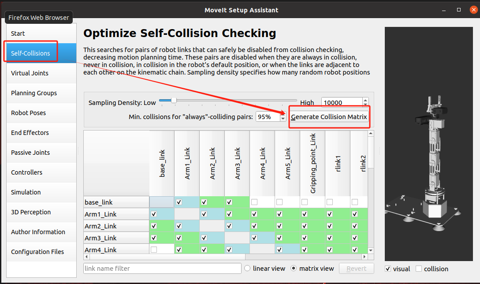Go to the Passive Joints step
The width and height of the screenshot is (480, 284).
[x=41, y=153]
